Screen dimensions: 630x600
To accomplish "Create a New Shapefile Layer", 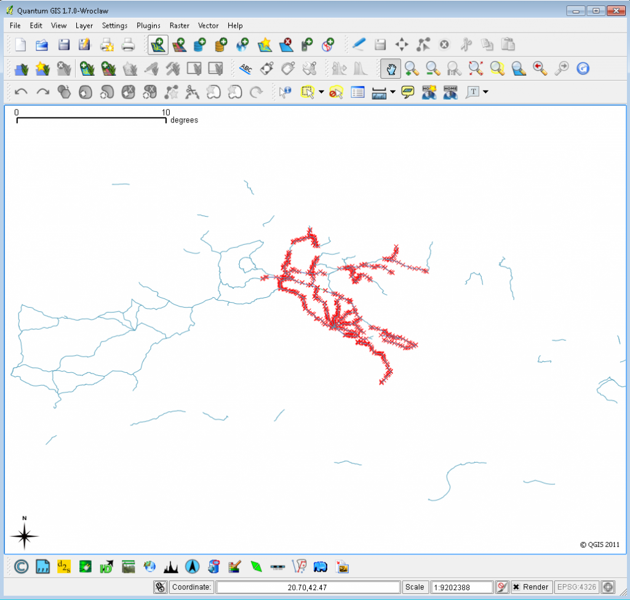I will [x=265, y=44].
